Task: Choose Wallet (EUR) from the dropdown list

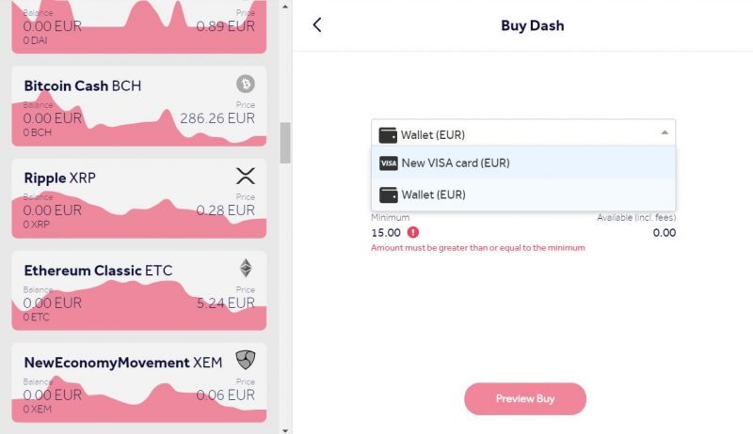Action: 523,195
